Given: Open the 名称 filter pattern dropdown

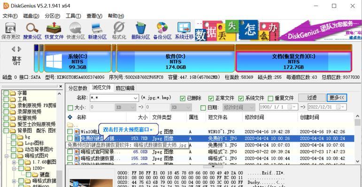Looking at the screenshot, I should (x=136, y=98).
